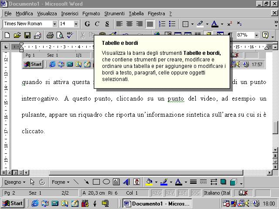
Task: Expand the border style dropdown arrow
Action: pos(192,24)
